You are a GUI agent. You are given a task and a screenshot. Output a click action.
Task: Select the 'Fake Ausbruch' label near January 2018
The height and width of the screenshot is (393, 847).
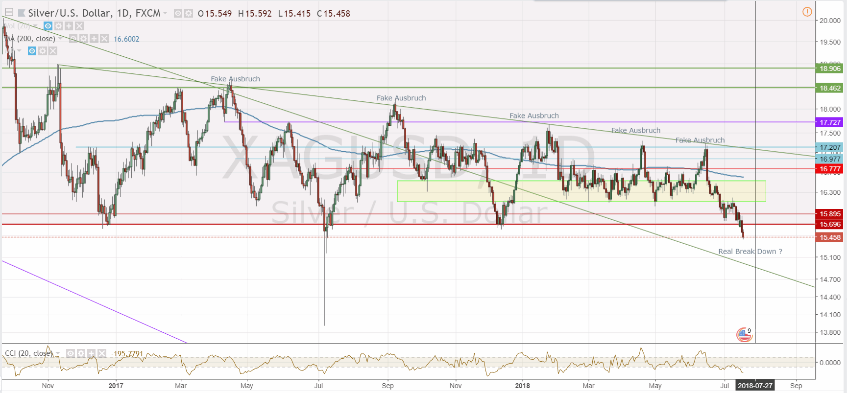(534, 116)
